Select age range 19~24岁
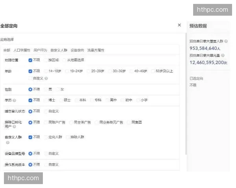236x188 pixels. (x=67, y=71)
